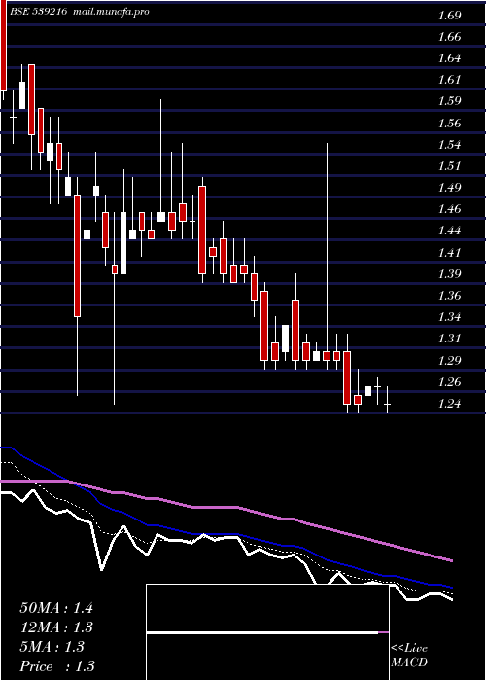This screenshot has width=486, height=681.
Task: Click the 1.34 price axis label
Action: pos(449,318)
